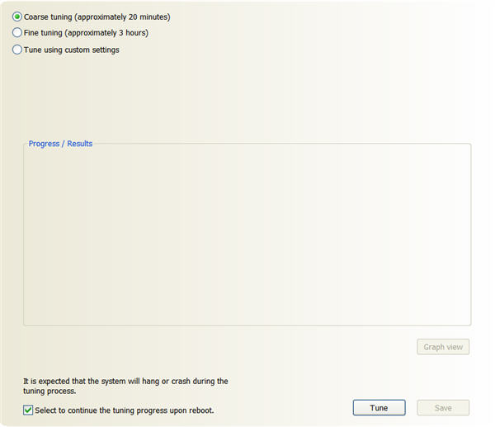Click inside the empty Progress / Results panel
The width and height of the screenshot is (495, 427).
pos(247,236)
